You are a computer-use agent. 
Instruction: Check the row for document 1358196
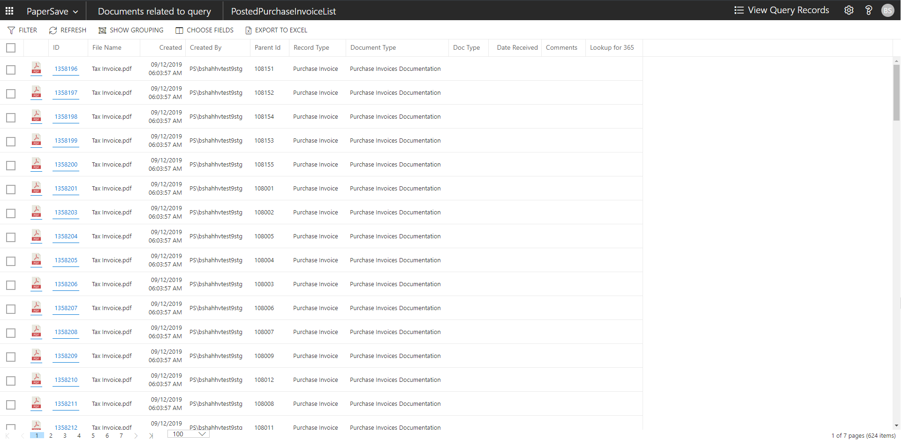pos(11,70)
